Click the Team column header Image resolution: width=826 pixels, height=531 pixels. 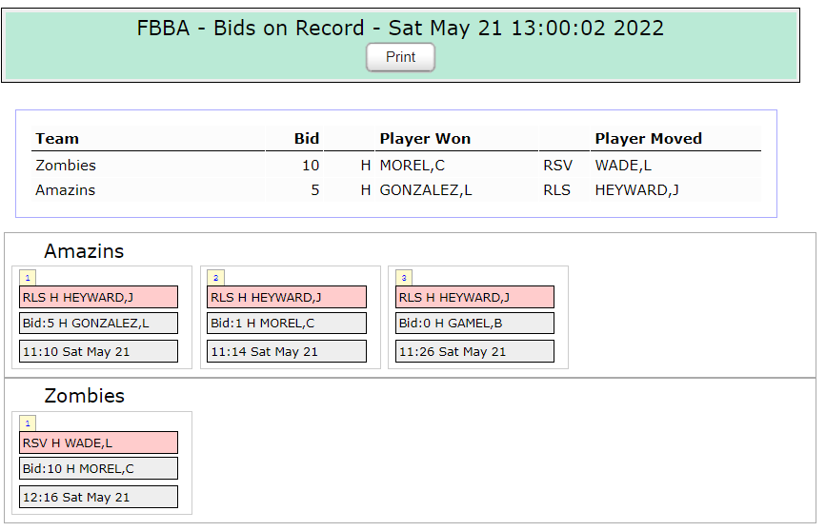click(x=57, y=138)
